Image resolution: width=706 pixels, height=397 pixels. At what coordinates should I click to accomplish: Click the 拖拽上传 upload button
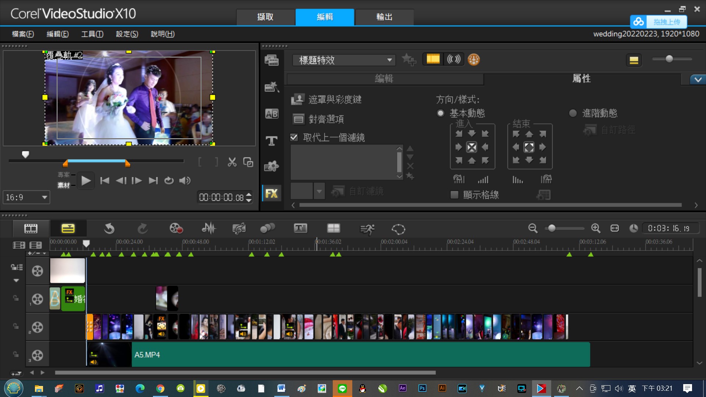pyautogui.click(x=659, y=22)
